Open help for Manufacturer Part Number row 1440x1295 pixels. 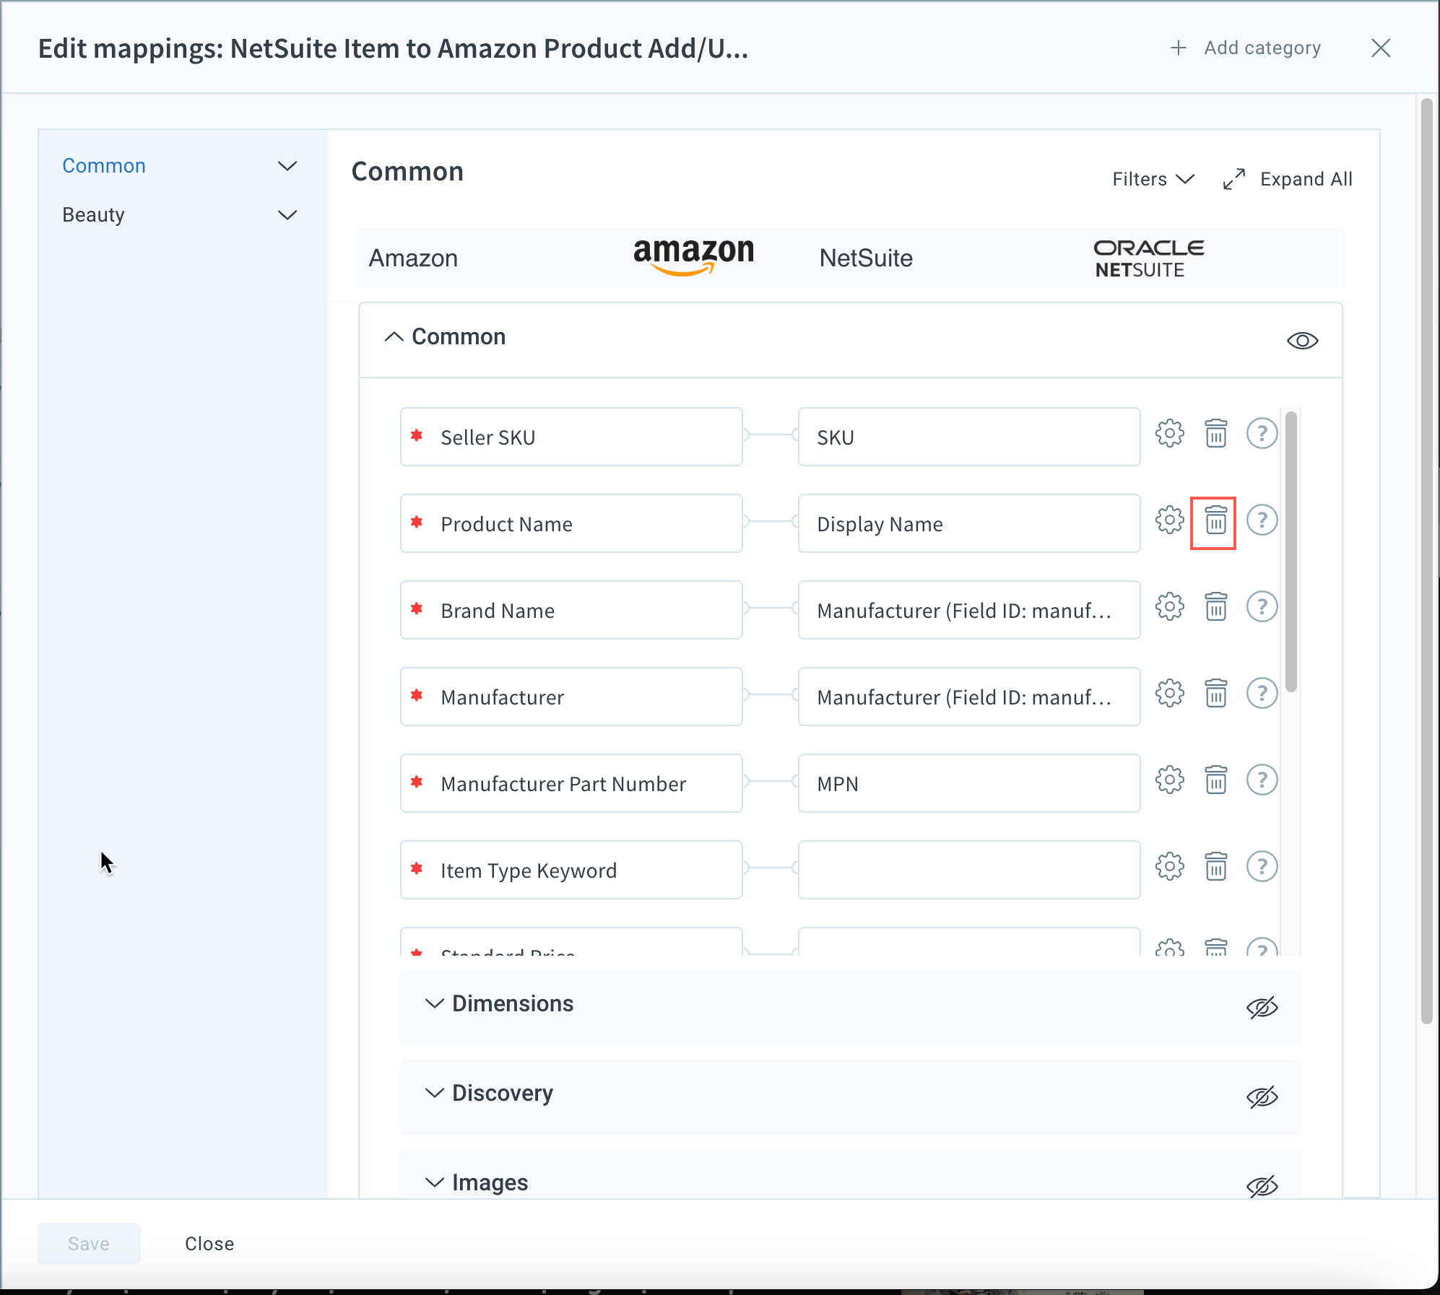(x=1262, y=780)
